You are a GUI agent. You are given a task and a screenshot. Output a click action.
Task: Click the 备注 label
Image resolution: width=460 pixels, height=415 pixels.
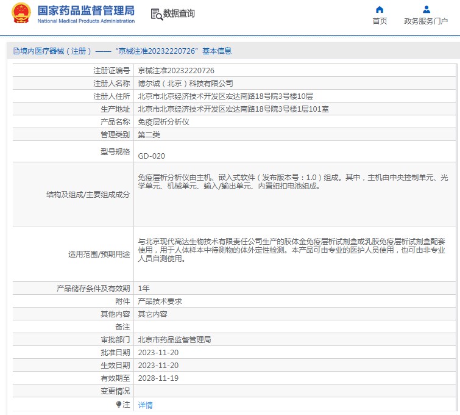point(122,327)
